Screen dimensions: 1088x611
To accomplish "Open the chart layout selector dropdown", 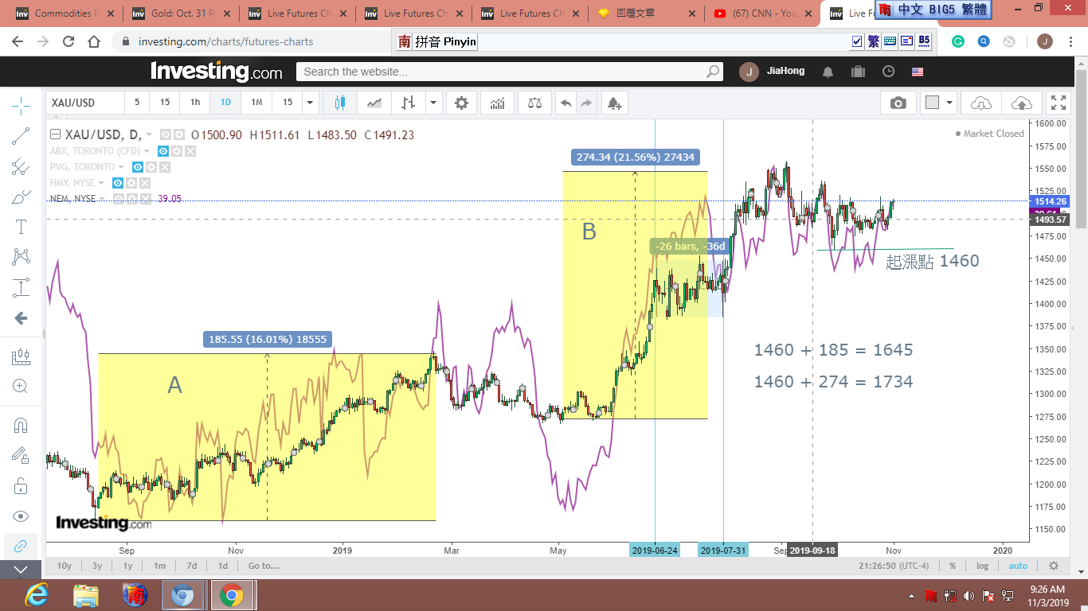I will [940, 103].
